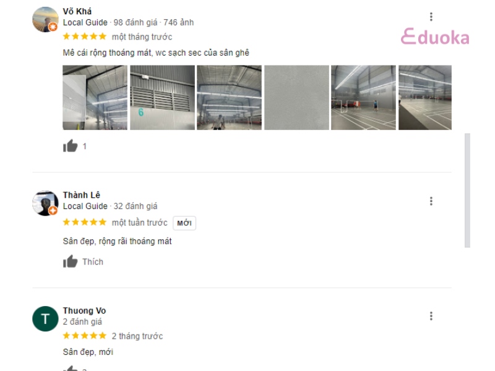
Task: Click Thuong Vo's green T avatar
Action: tap(45, 318)
